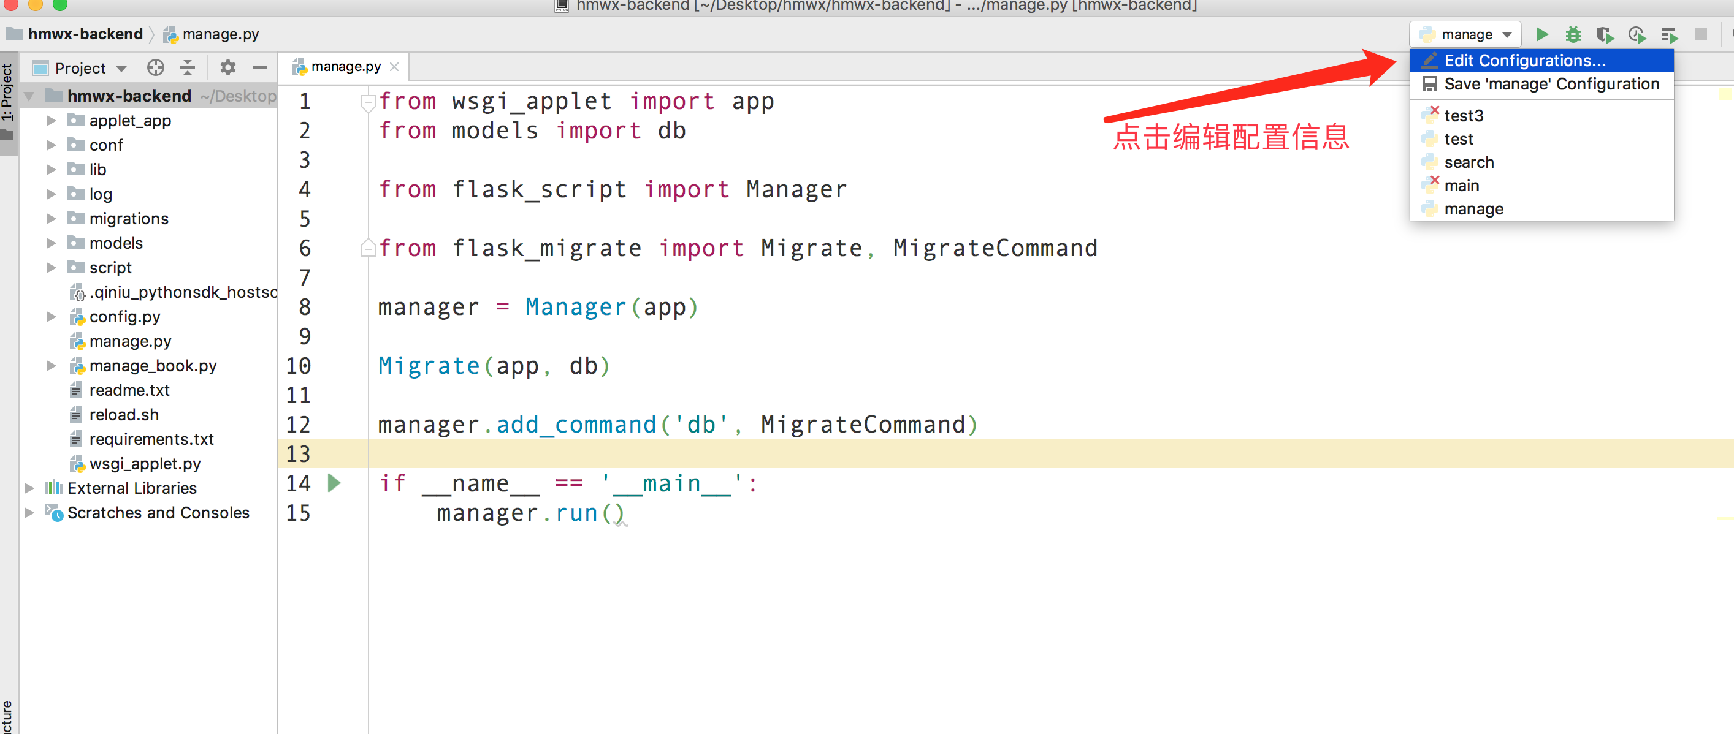
Task: Open wsgi_applet.py in project tree
Action: point(144,464)
